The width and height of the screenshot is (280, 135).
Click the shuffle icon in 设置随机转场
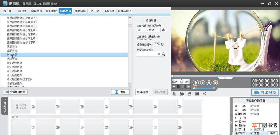coord(7,92)
